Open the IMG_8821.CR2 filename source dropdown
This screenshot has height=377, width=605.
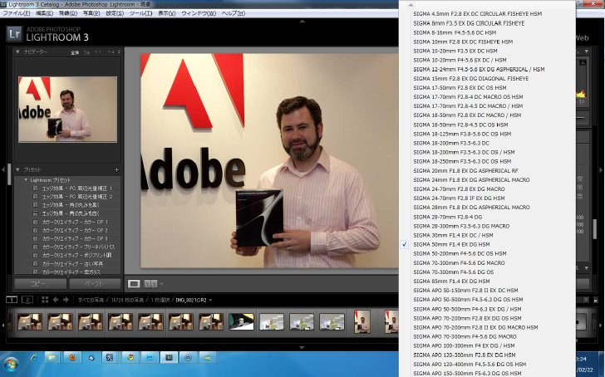click(194, 300)
